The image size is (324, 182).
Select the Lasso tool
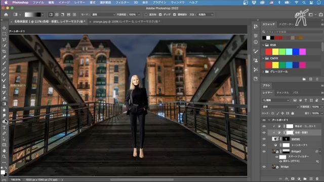coord(4,39)
